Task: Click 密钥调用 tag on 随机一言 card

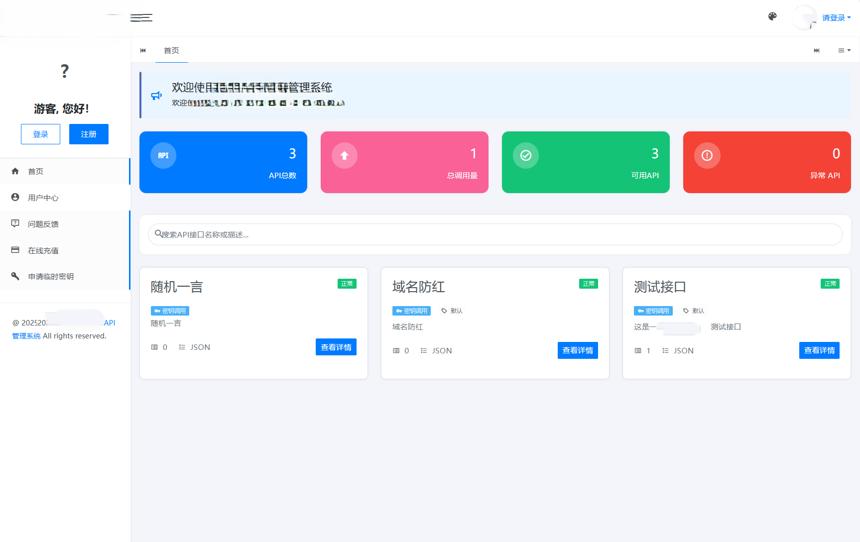Action: (x=170, y=311)
